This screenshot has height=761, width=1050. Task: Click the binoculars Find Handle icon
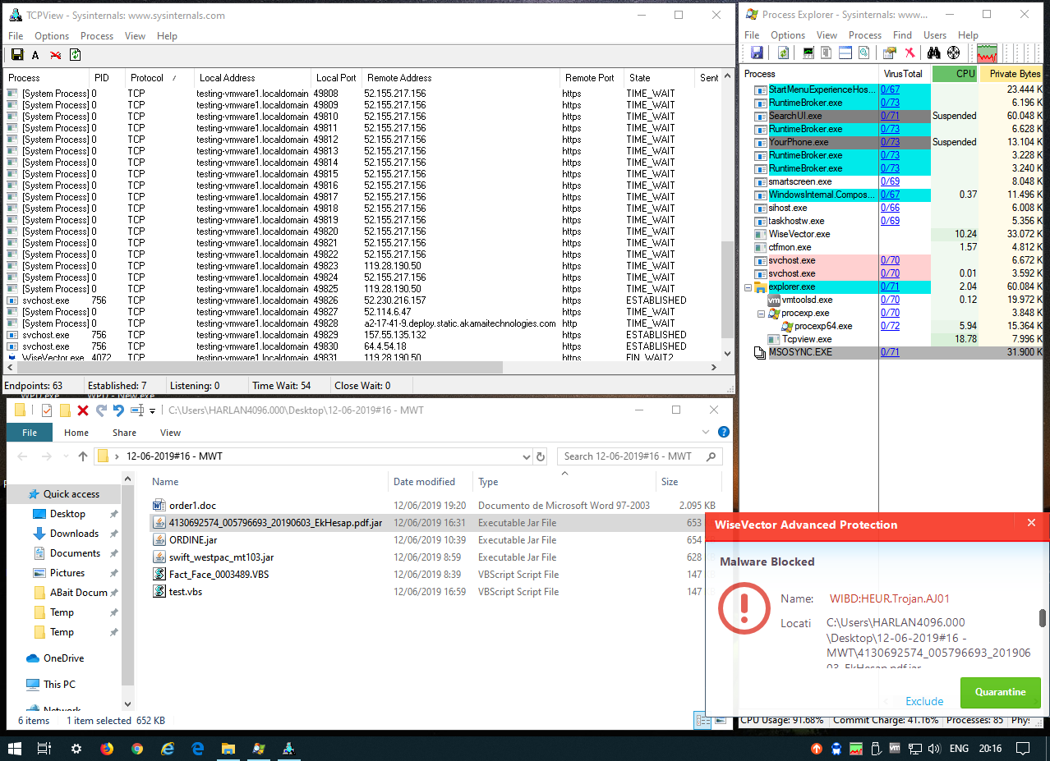(x=934, y=53)
